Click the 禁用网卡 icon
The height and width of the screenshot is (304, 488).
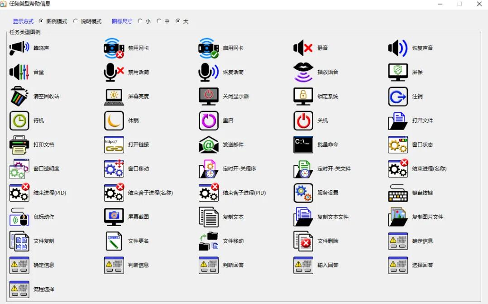pyautogui.click(x=114, y=48)
